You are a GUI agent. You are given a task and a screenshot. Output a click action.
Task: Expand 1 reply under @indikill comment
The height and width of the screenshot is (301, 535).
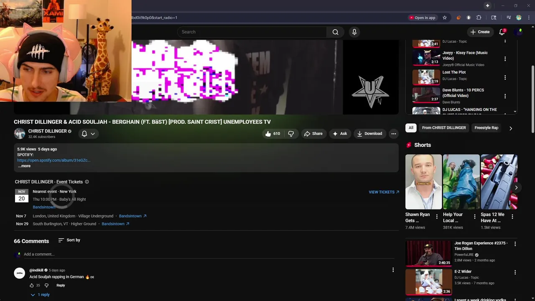(40, 295)
